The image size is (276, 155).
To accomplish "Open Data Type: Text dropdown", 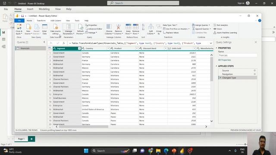I will coord(169,25).
